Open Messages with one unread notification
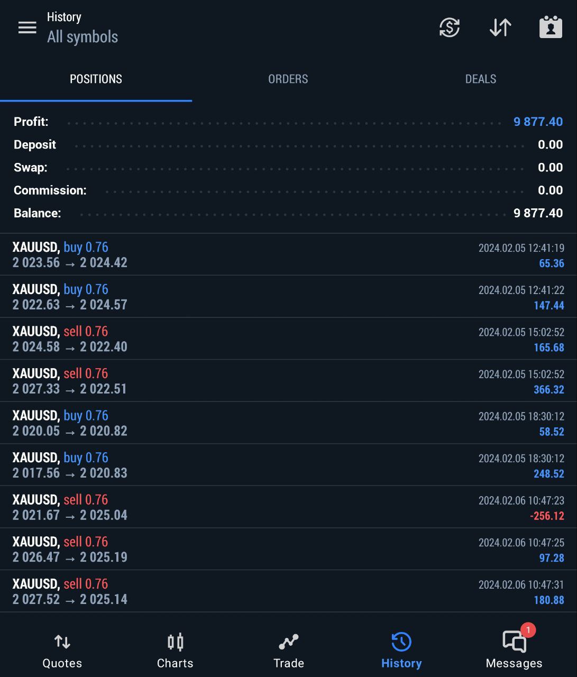The height and width of the screenshot is (677, 577). pyautogui.click(x=514, y=649)
